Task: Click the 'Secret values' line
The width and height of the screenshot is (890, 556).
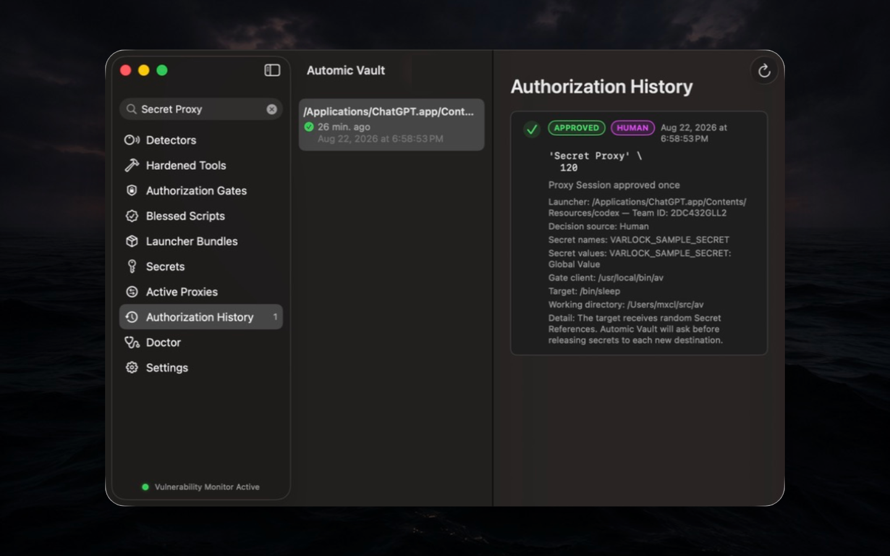Action: coord(640,259)
